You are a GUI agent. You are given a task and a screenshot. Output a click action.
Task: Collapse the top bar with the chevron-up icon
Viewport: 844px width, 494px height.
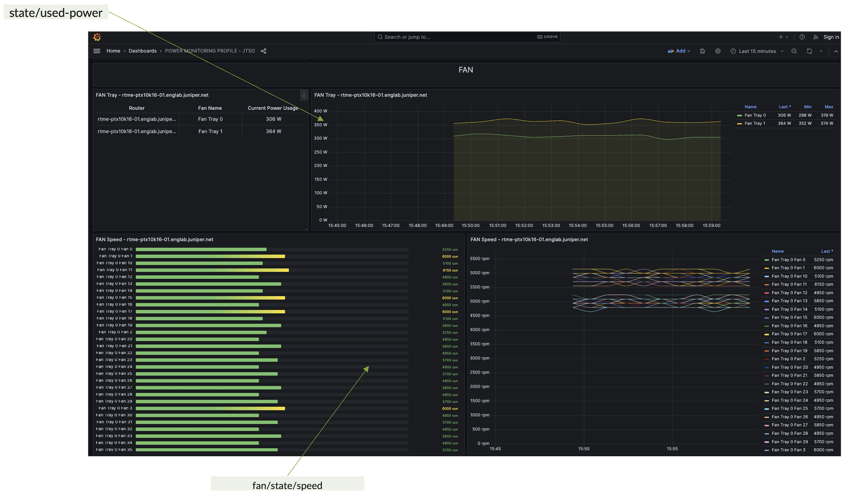[836, 51]
